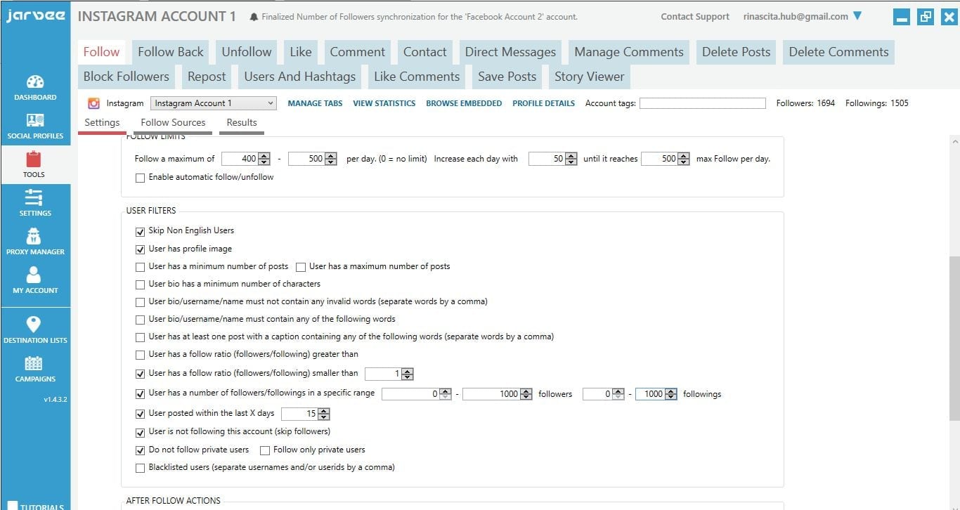Click BROWSE EMBEDDED link

tap(464, 103)
